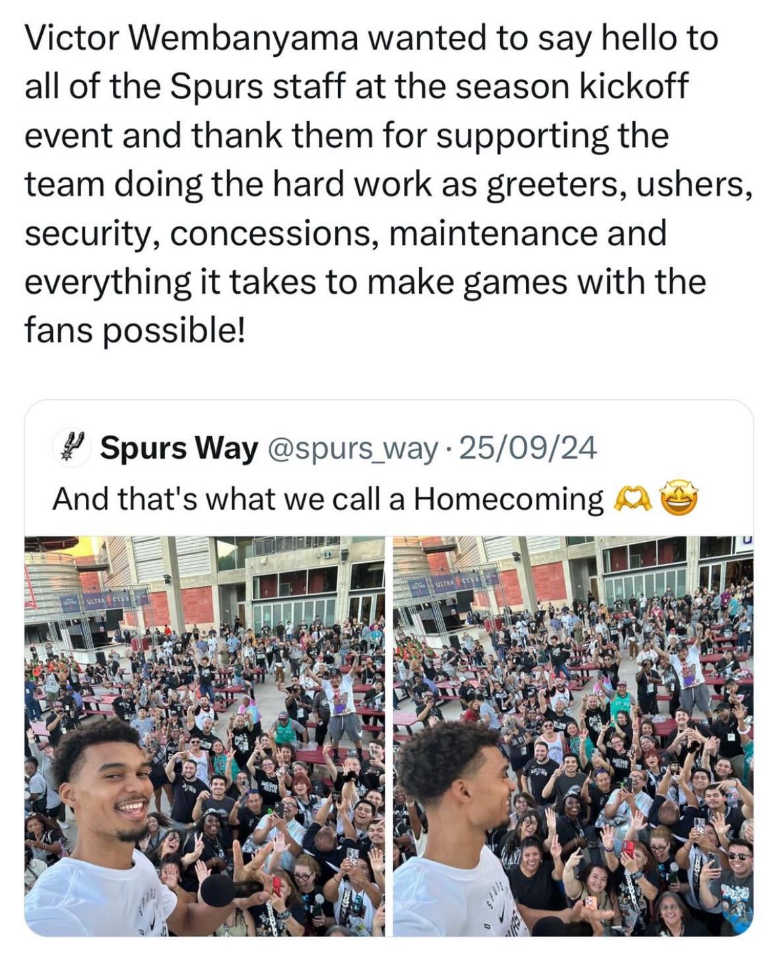
Task: Click the heart hands emoji
Action: pos(632,500)
